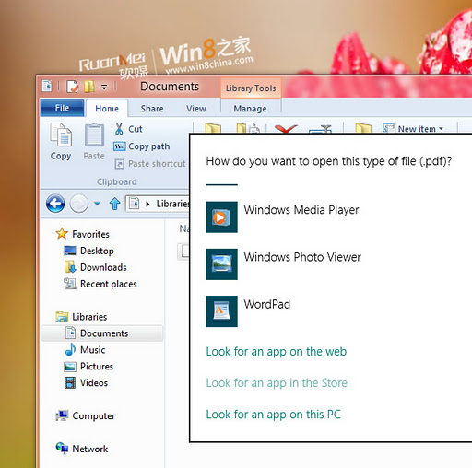
Task: Choose WordPad to open the pdf
Action: tap(266, 304)
